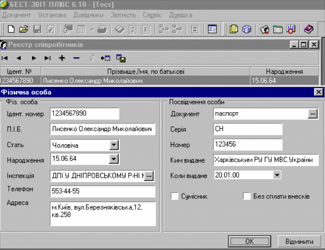This screenshot has width=325, height=250.
Task: Expand the Стать dropdown
Action: coord(115,145)
